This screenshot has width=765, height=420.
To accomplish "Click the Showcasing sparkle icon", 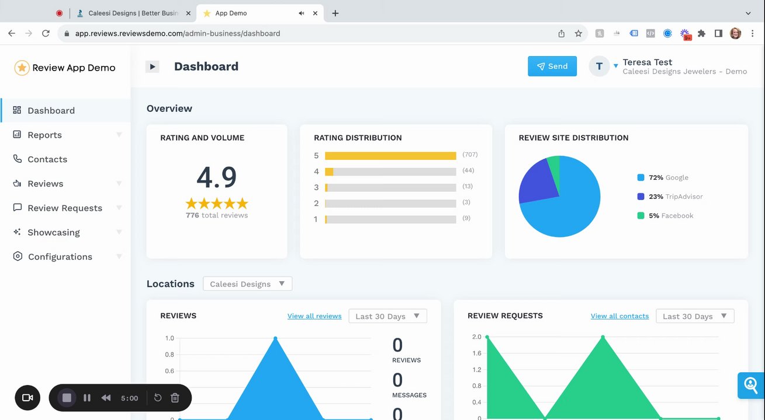I will point(17,232).
